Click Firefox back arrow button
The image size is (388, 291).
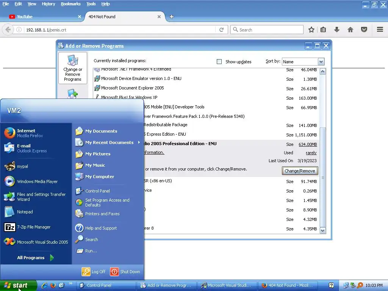[x=8, y=30]
